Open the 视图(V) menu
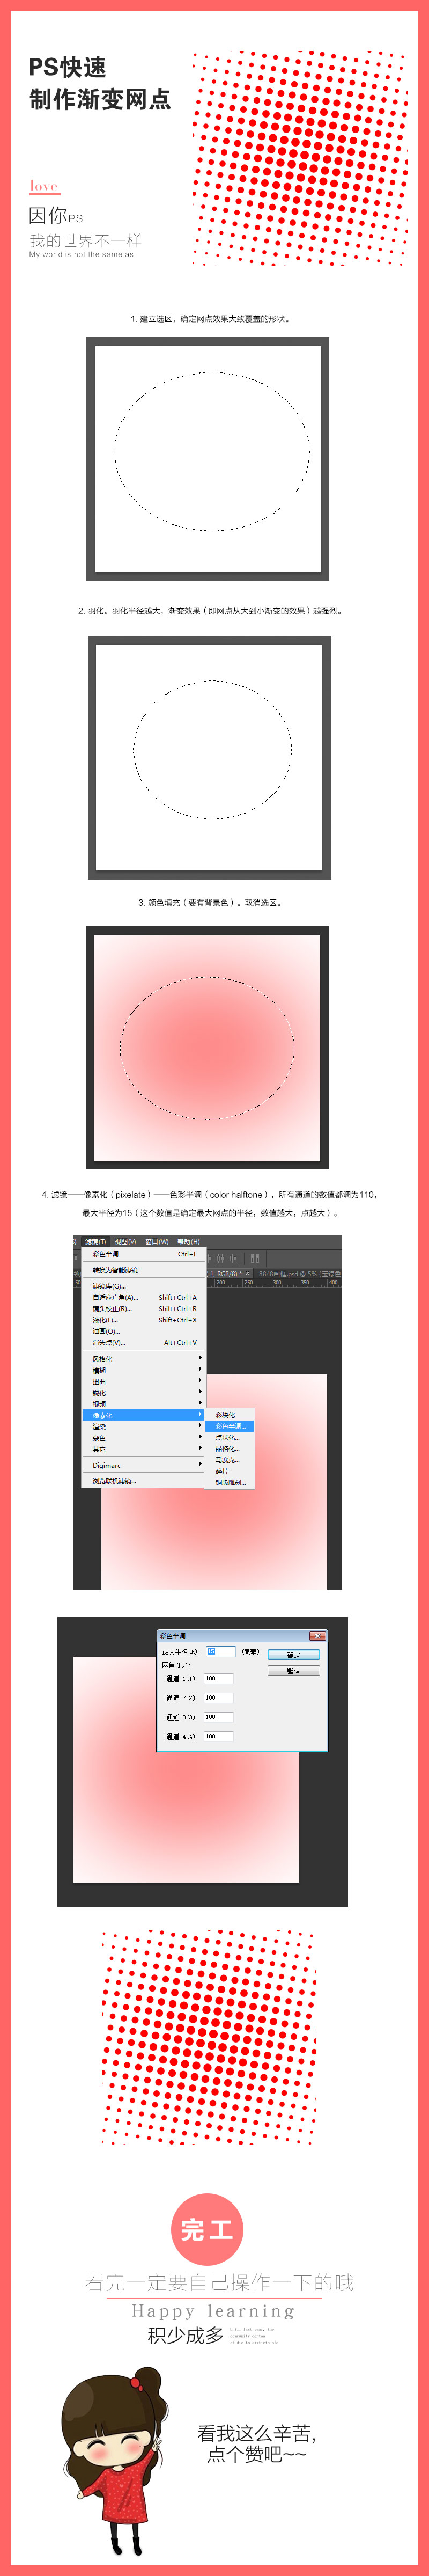Image resolution: width=429 pixels, height=2576 pixels. 125,1241
